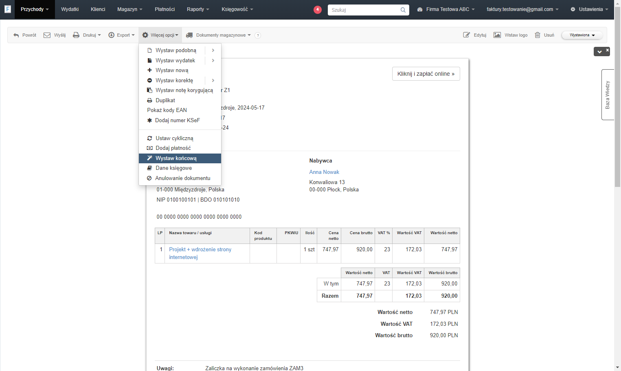621x371 pixels.
Task: Open the Klienci section
Action: point(98,9)
